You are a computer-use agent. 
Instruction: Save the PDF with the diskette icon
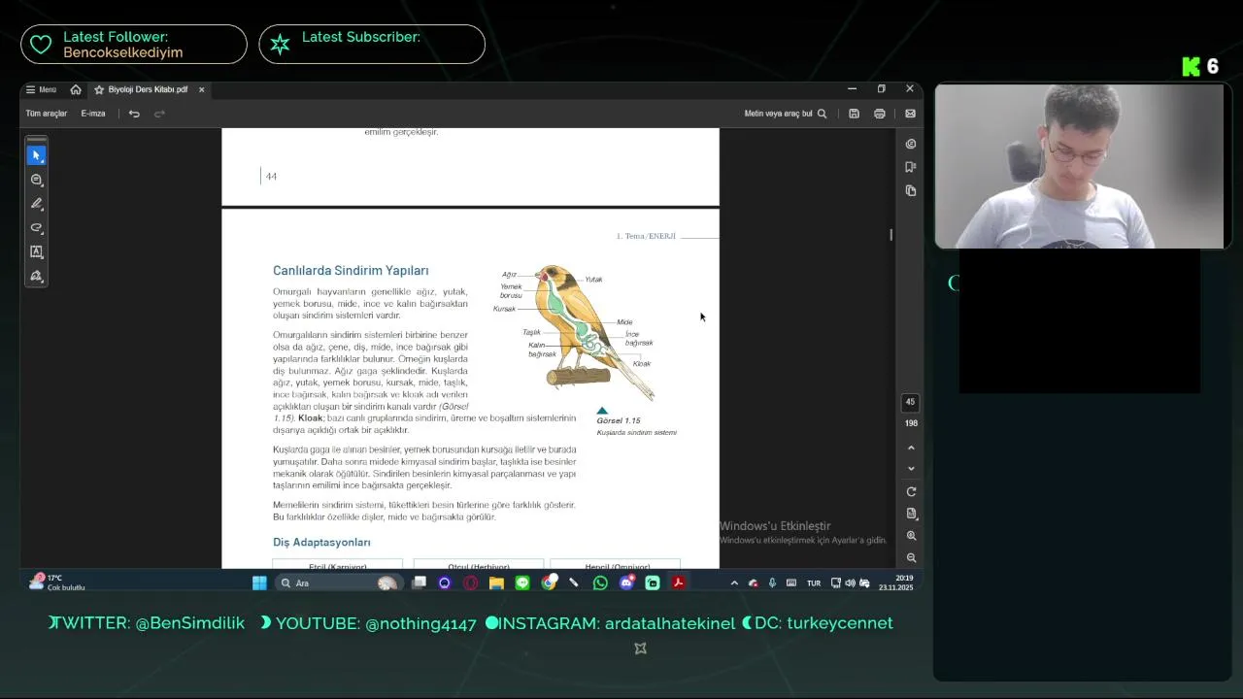point(854,114)
